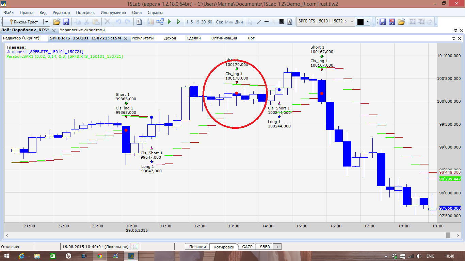The image size is (465, 261).
Task: Open the inner panel tab list menu
Action: [x=454, y=38]
